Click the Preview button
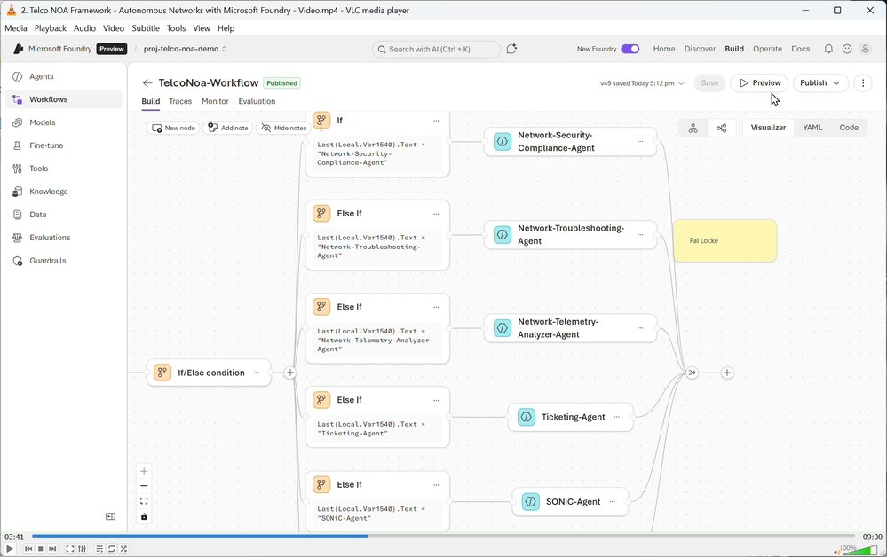Screen dimensions: 887x557 pos(758,82)
